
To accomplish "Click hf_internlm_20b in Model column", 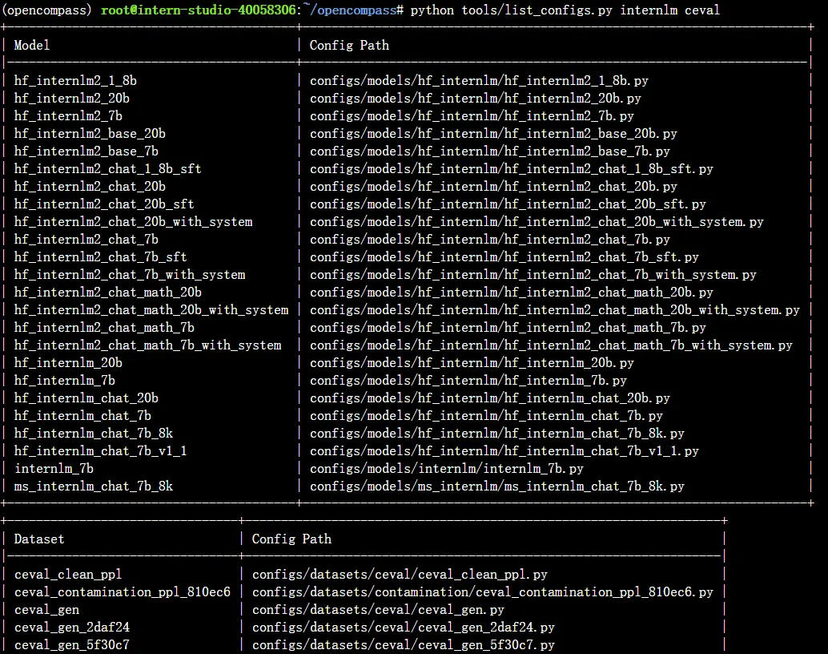I will tap(68, 363).
